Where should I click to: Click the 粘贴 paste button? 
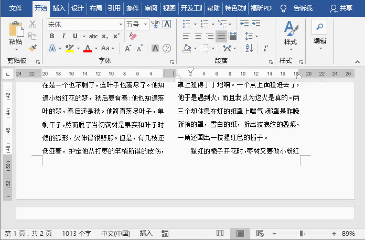(16, 35)
